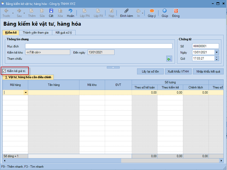Click the Lập PN toolbar icon
This screenshot has width=227, height=170.
85,11
